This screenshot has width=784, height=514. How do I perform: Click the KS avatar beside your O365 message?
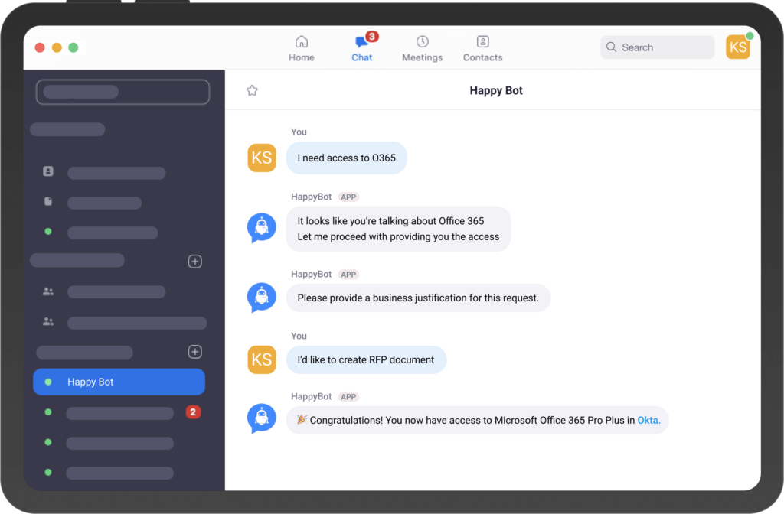(x=262, y=158)
